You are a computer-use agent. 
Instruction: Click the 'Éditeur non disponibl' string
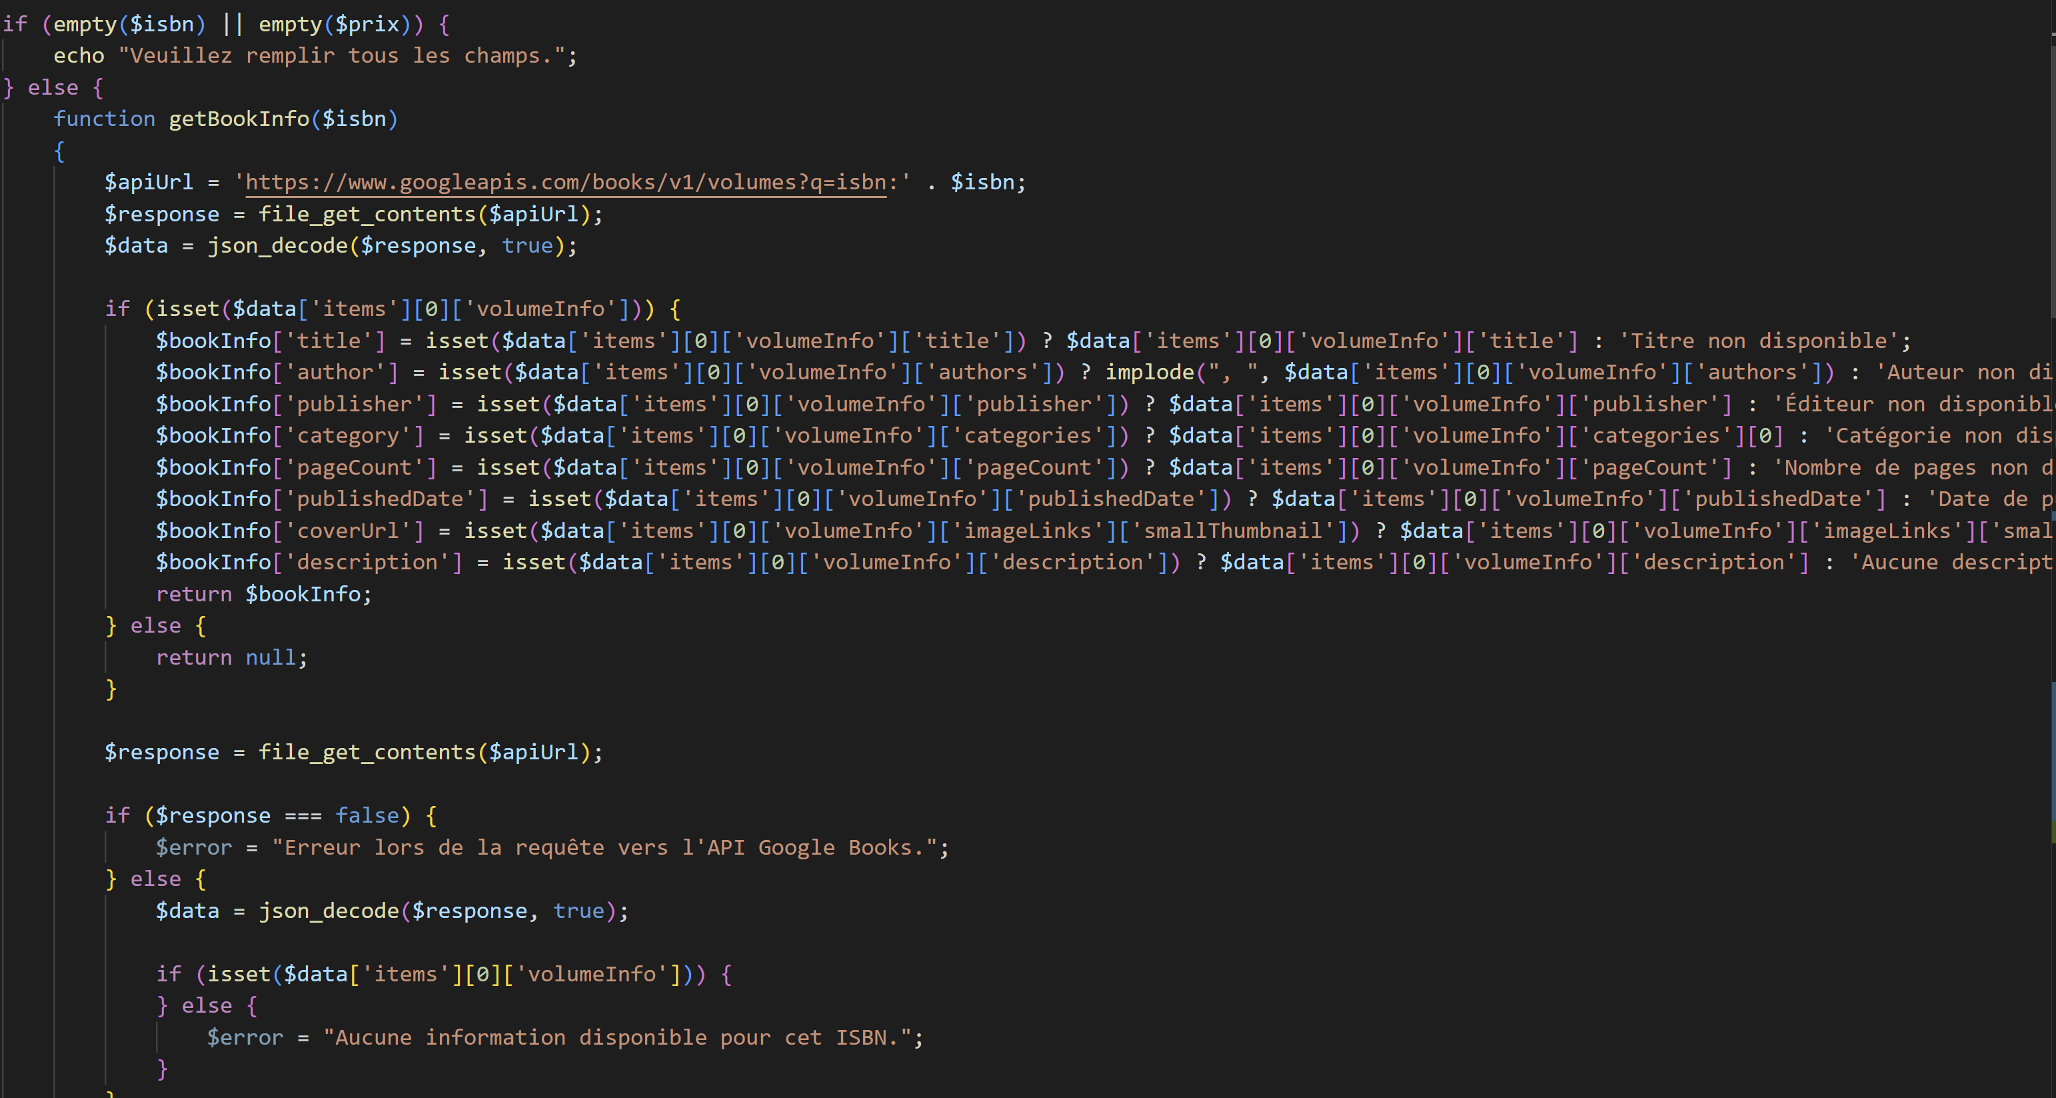pyautogui.click(x=1914, y=405)
